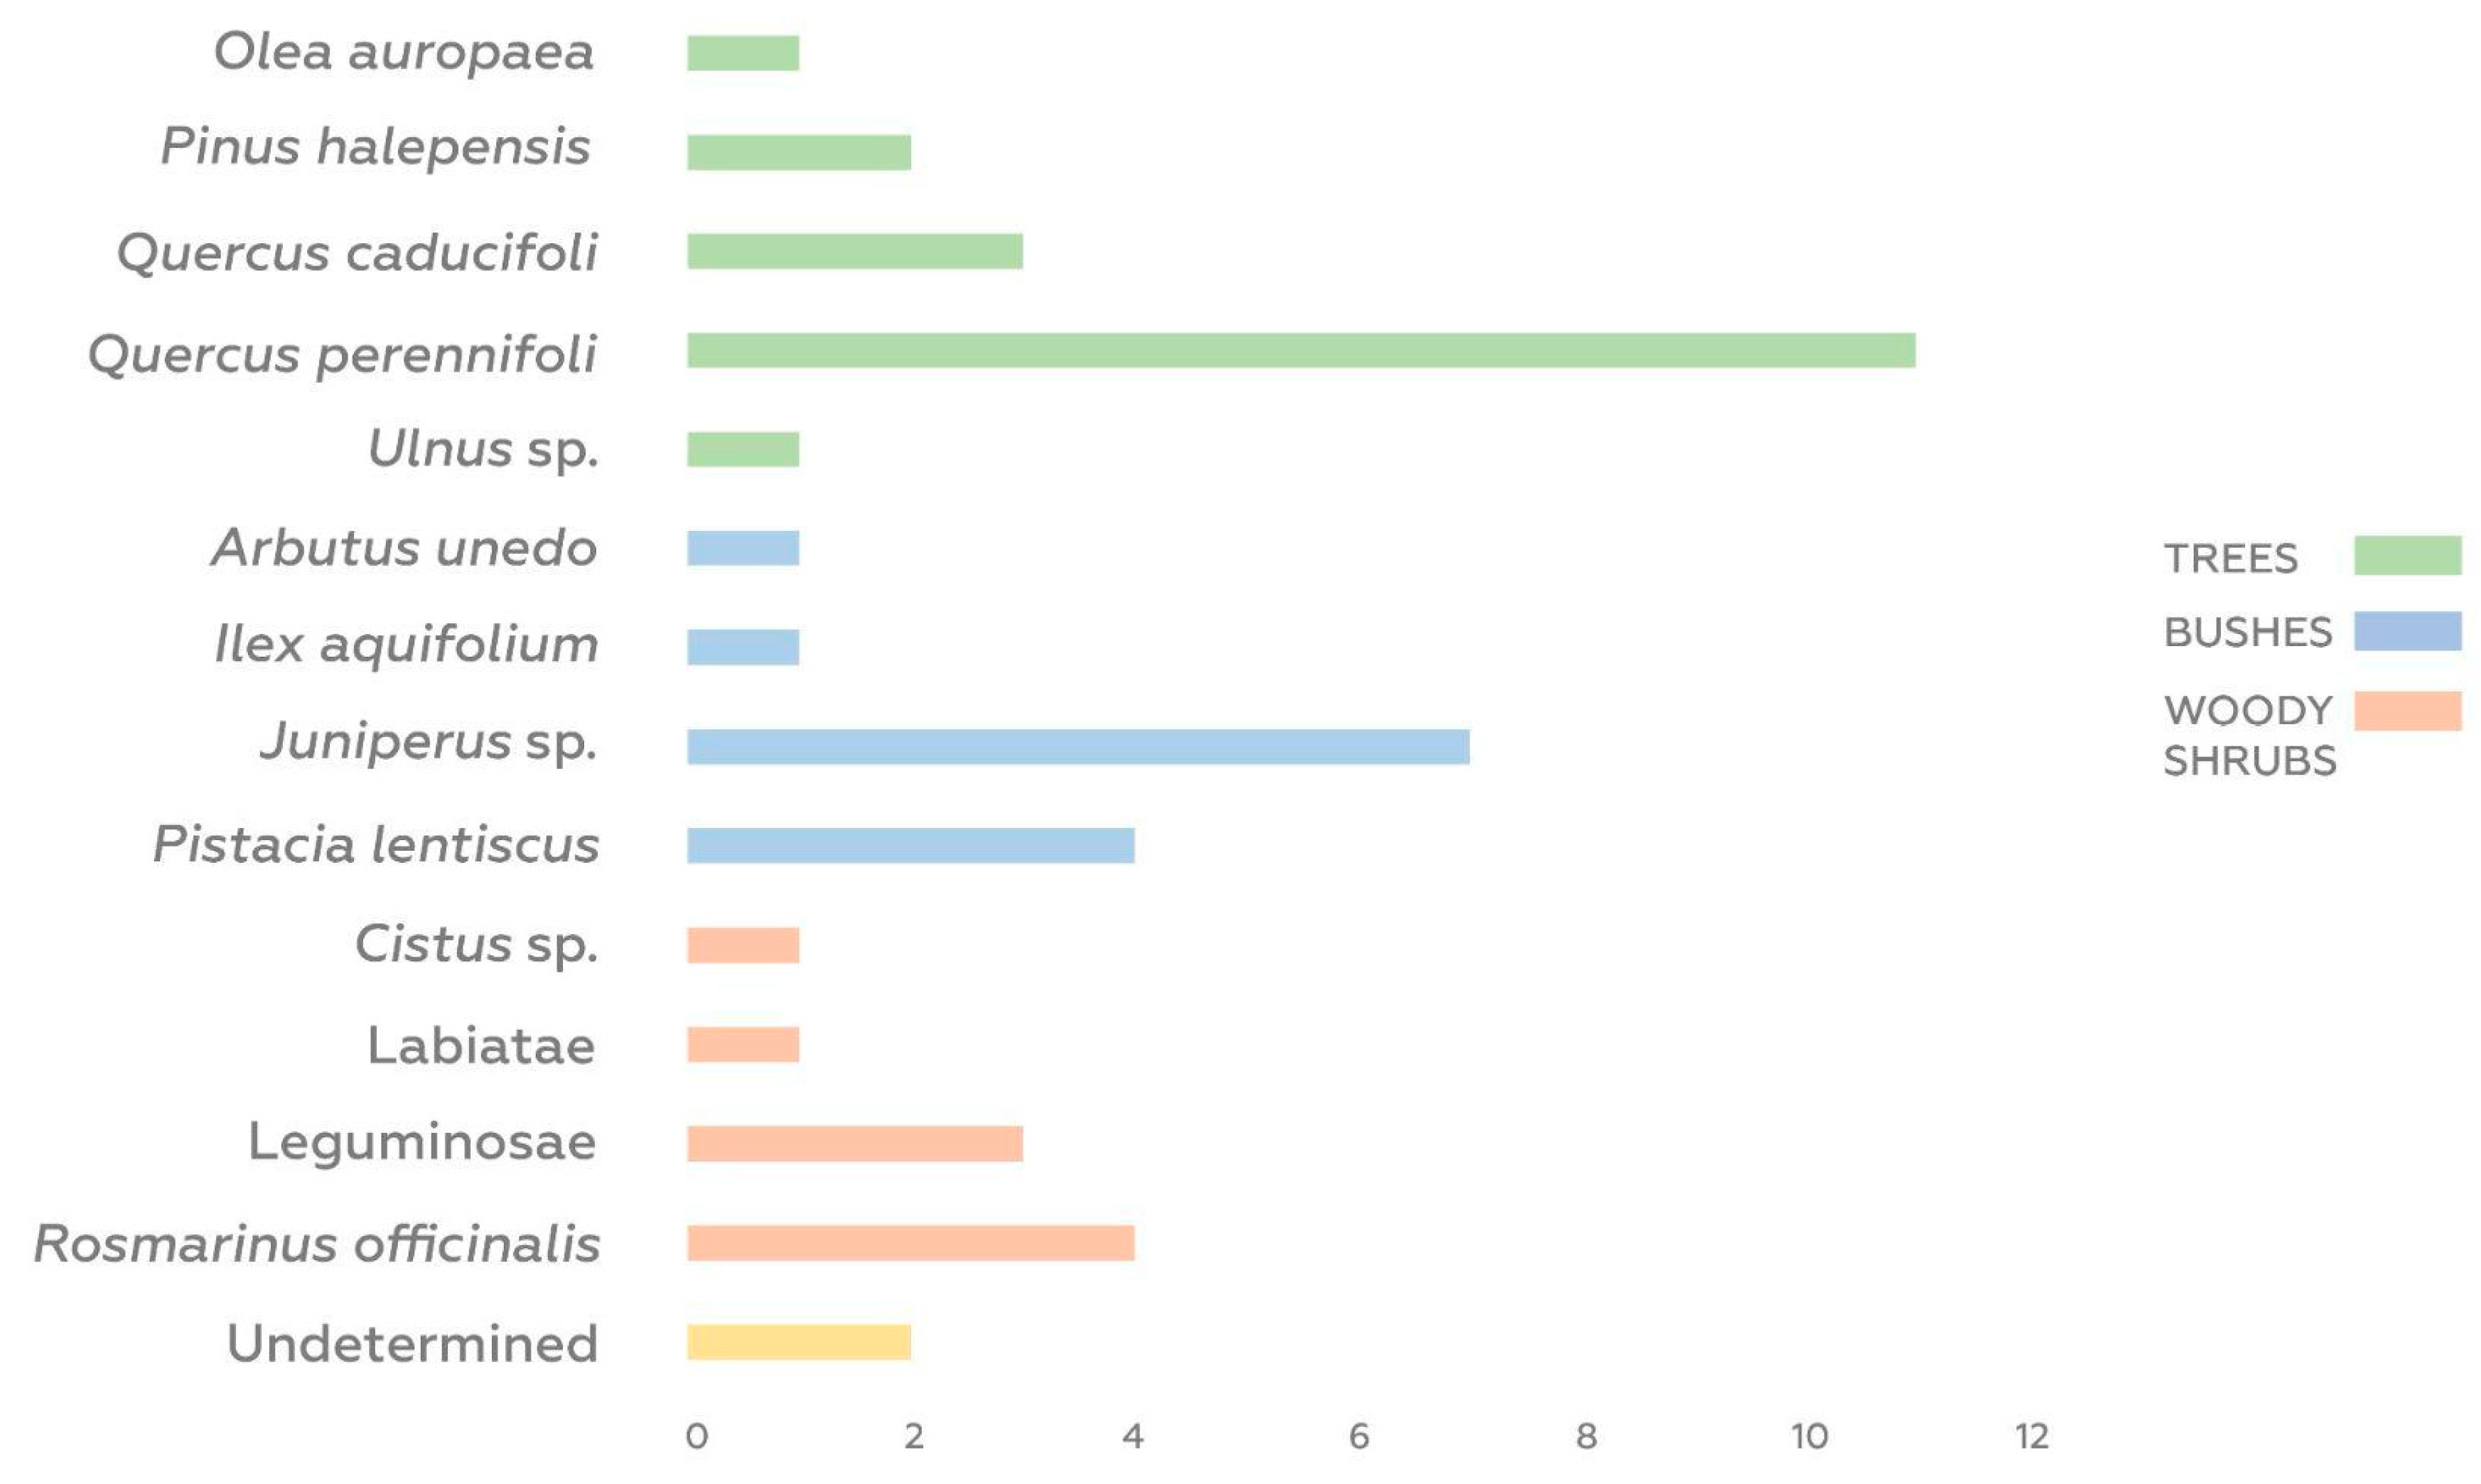Click the Quercus perennifoli bar

(1300, 351)
